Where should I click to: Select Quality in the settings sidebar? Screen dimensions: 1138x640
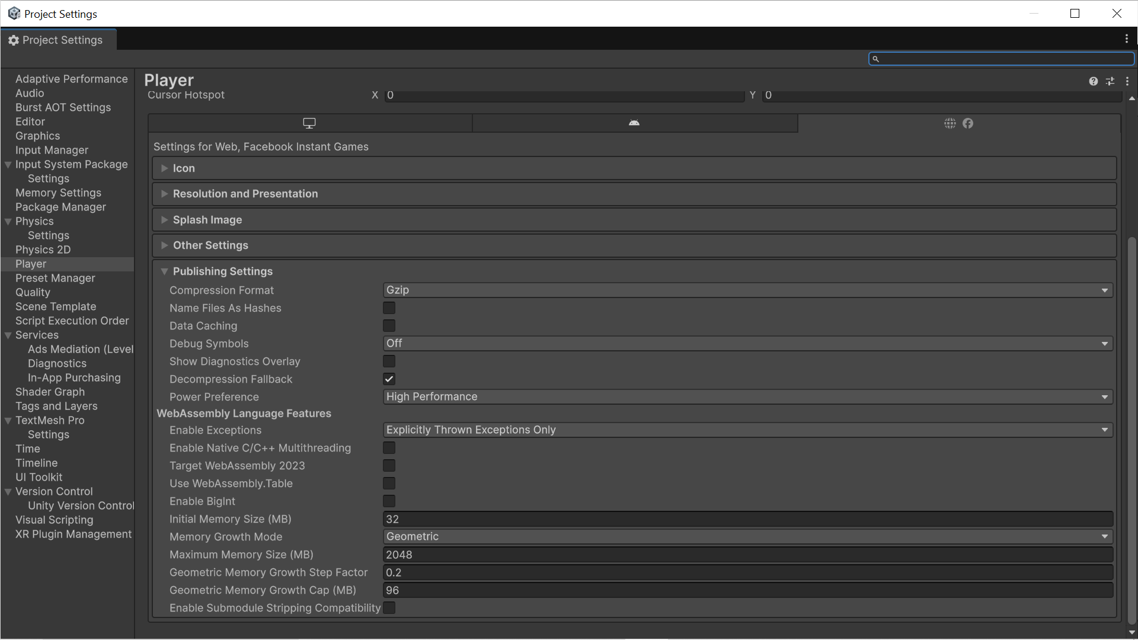pos(33,292)
